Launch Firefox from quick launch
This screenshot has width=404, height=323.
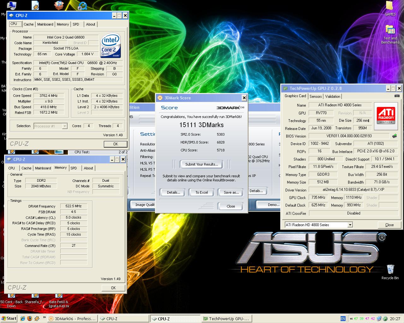click(30, 319)
